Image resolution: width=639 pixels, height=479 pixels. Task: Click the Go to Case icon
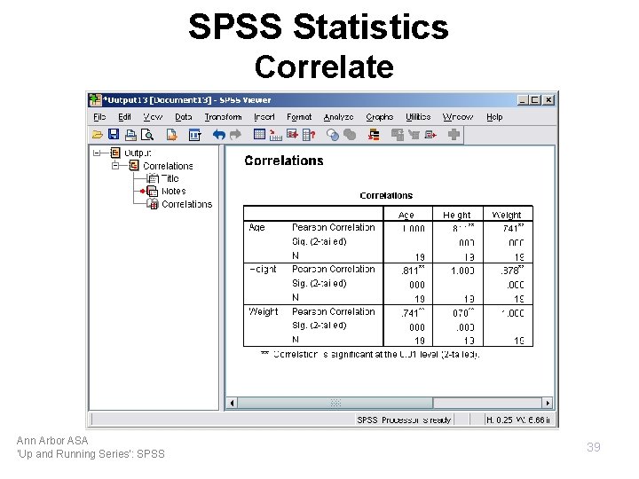tap(275, 135)
